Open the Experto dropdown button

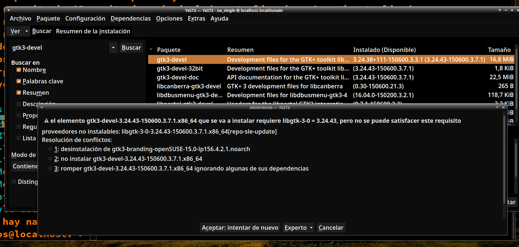click(x=298, y=228)
